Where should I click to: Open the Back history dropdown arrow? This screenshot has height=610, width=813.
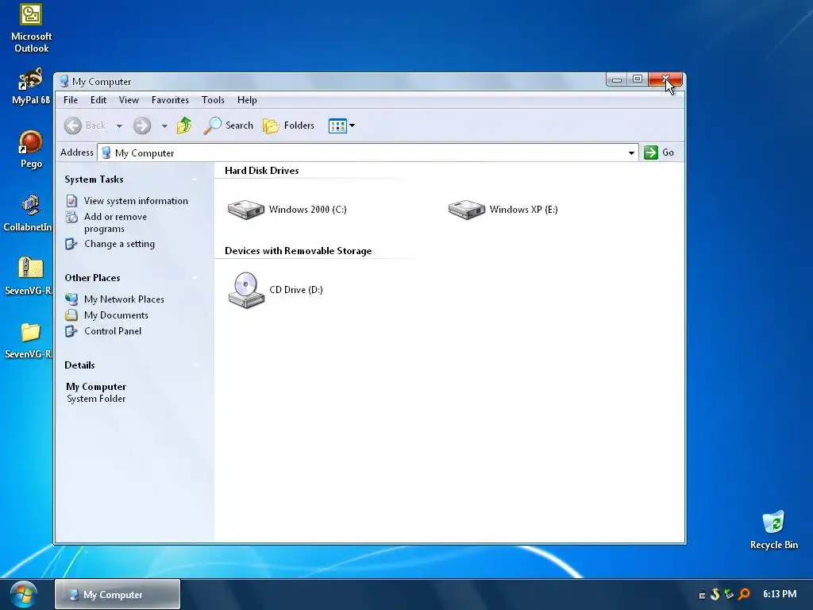point(119,126)
